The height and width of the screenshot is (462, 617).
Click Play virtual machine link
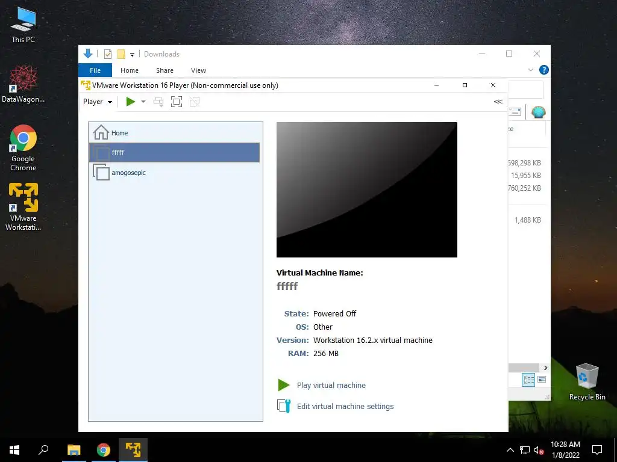[331, 386]
